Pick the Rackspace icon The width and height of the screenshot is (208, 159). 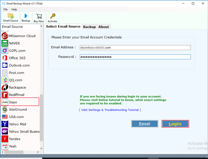coord(5,87)
